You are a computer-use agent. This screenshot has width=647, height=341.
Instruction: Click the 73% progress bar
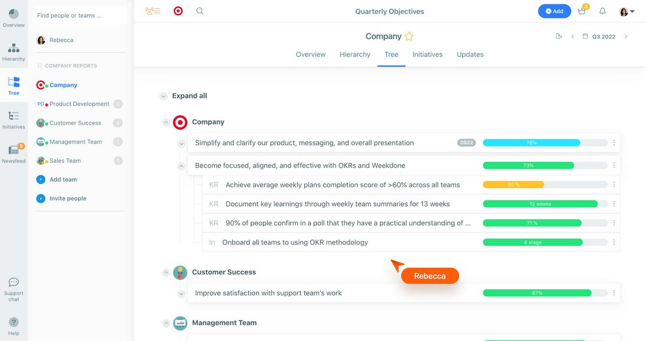[545, 166]
